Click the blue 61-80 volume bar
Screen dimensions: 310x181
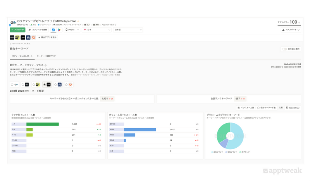140,129
